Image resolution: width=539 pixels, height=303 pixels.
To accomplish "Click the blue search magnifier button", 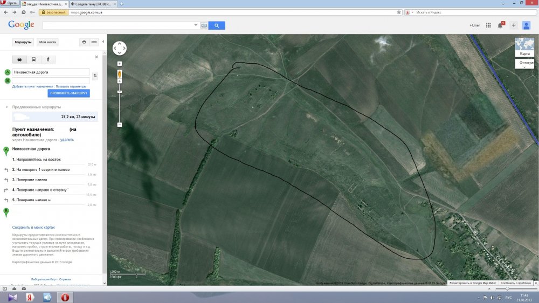I will point(217,25).
